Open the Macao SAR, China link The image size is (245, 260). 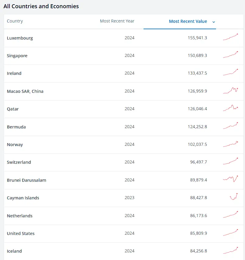click(25, 91)
